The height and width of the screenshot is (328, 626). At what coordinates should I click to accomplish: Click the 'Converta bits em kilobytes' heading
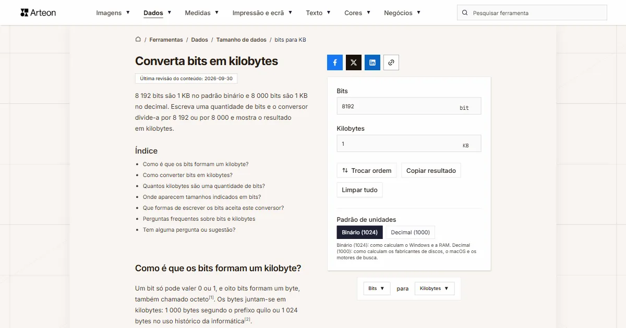tap(207, 61)
